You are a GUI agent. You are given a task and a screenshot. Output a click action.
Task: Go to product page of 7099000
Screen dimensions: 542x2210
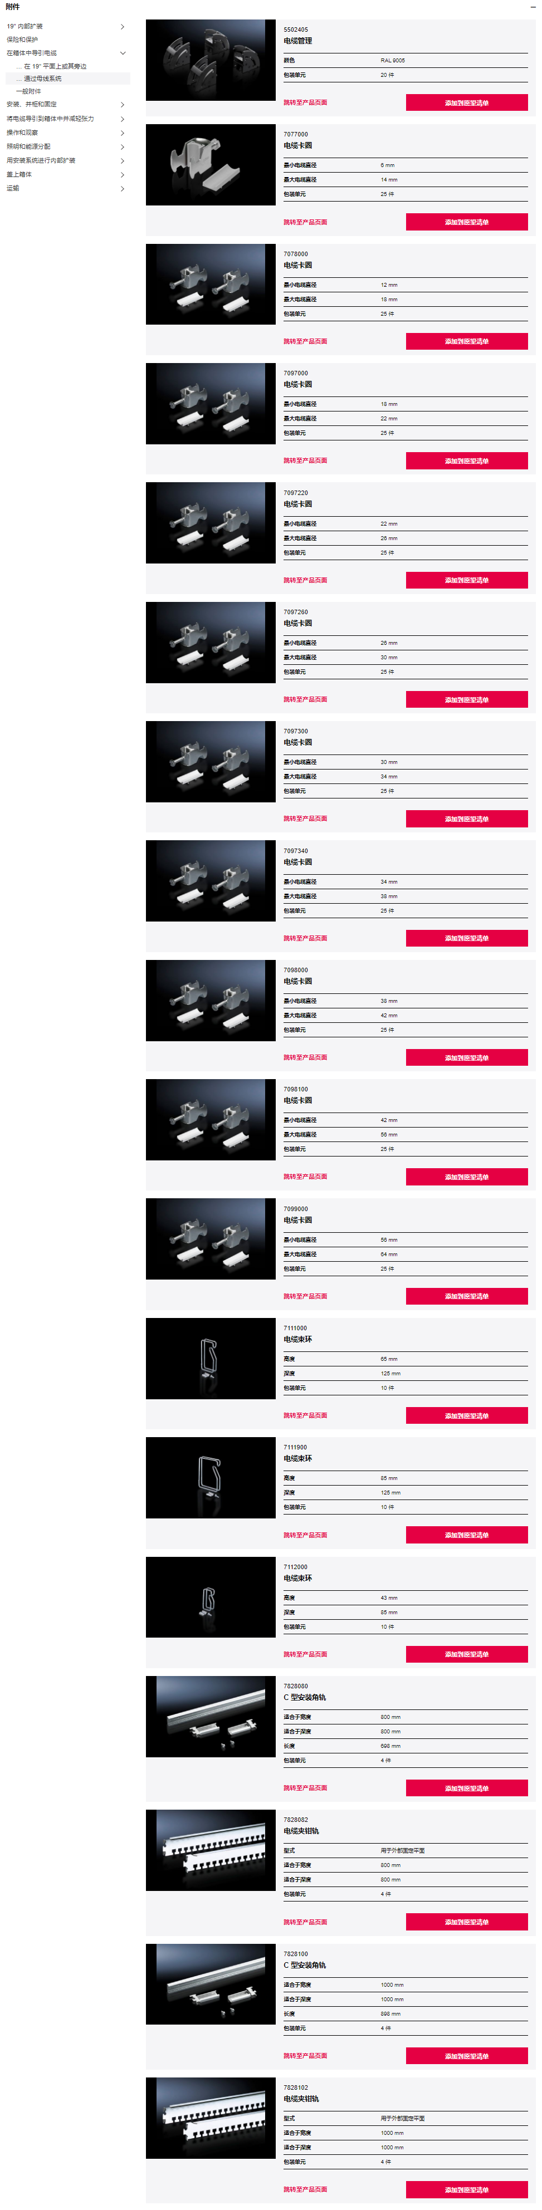click(305, 1296)
